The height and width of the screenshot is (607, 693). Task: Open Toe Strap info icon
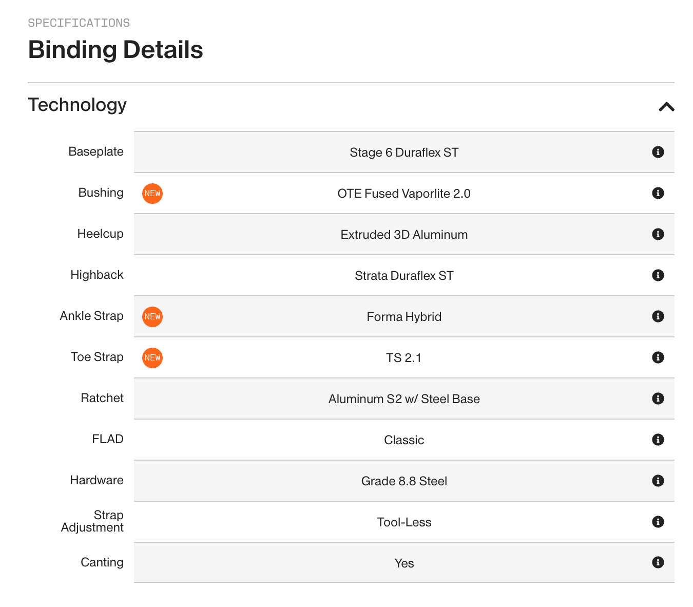(x=658, y=357)
